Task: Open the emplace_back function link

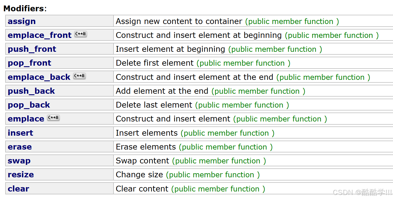Action: pos(39,77)
